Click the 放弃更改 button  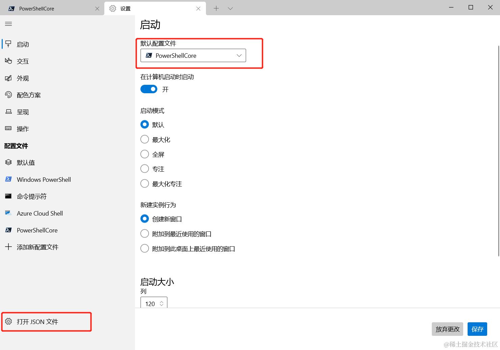pos(447,329)
